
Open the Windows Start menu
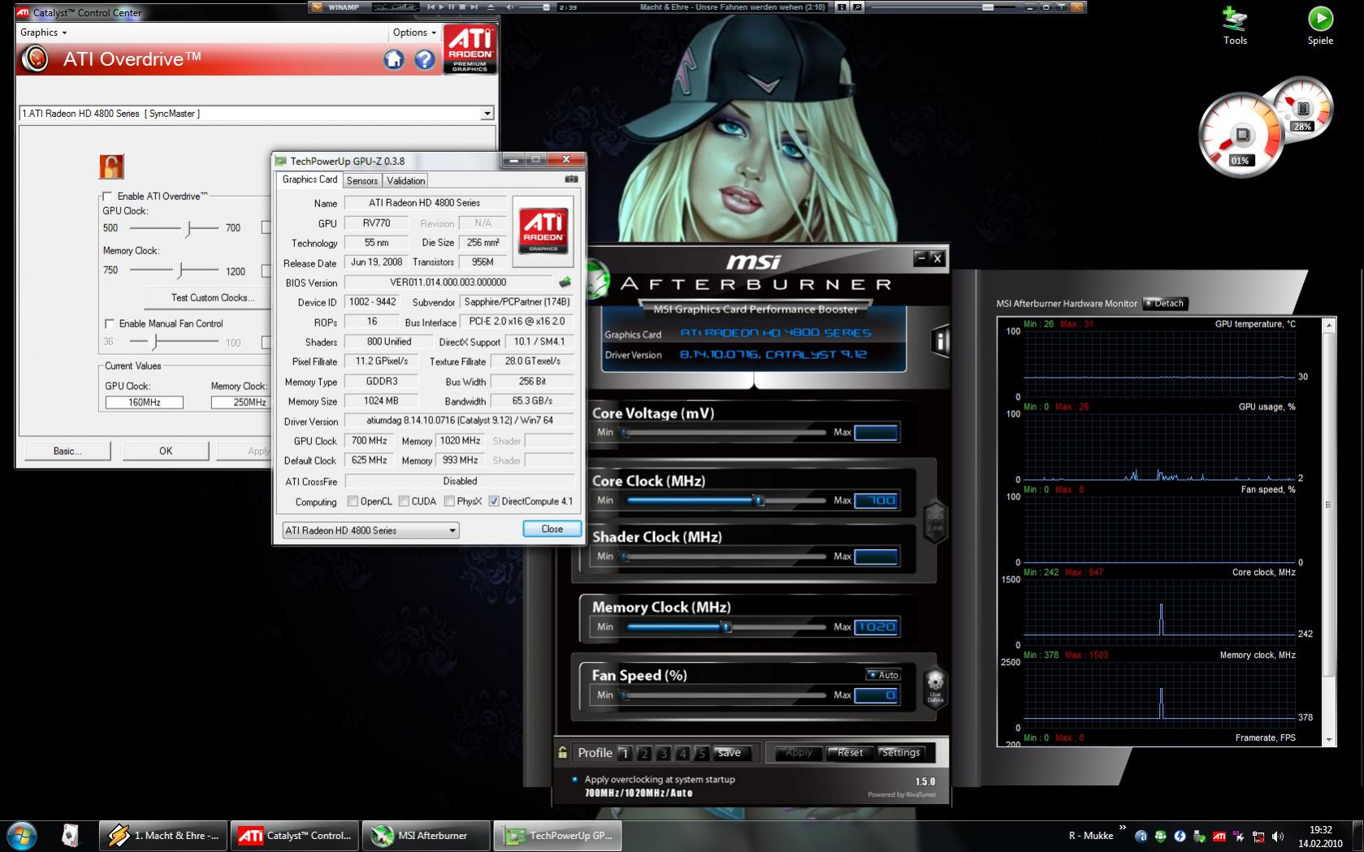[21, 835]
